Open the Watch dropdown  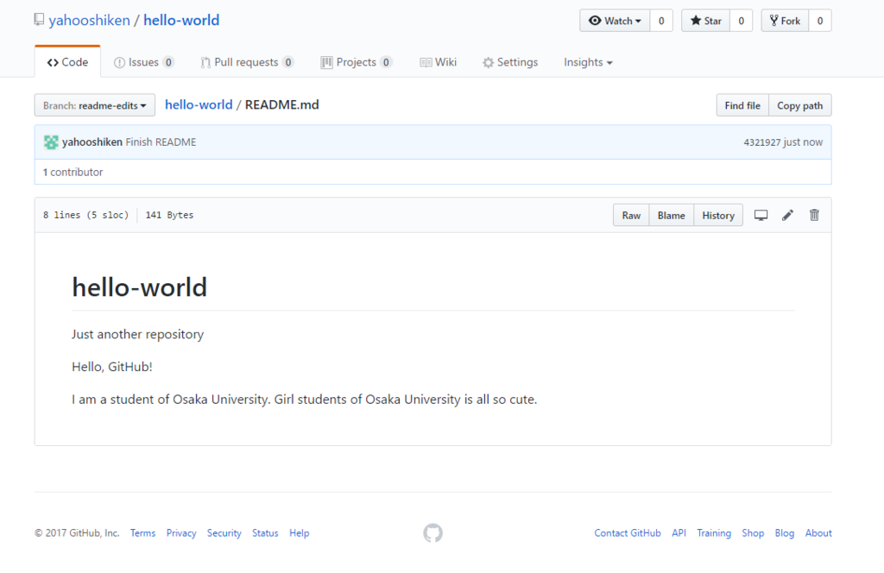click(615, 21)
